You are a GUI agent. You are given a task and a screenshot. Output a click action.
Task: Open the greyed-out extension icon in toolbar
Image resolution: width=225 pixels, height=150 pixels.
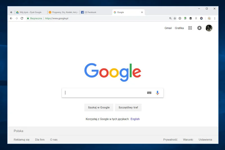click(196, 18)
